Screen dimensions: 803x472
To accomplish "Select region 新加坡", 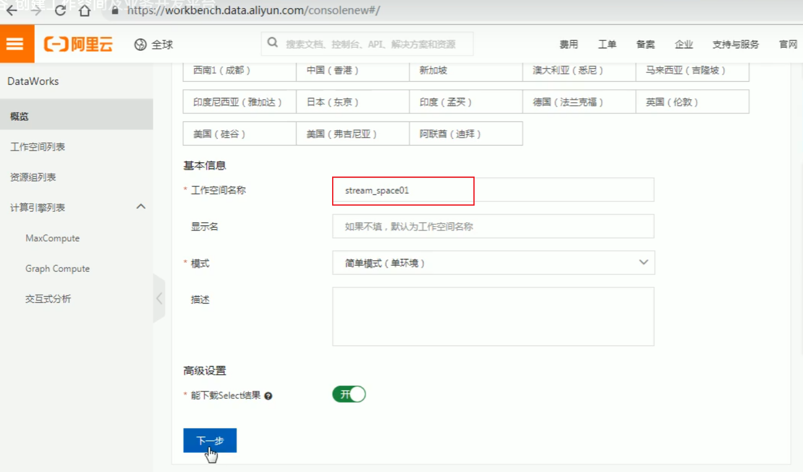I will click(x=466, y=71).
